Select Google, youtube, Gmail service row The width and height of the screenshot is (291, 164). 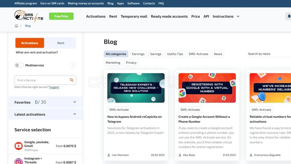click(45, 146)
